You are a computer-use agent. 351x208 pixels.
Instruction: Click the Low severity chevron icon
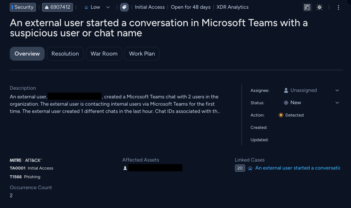(86, 7)
